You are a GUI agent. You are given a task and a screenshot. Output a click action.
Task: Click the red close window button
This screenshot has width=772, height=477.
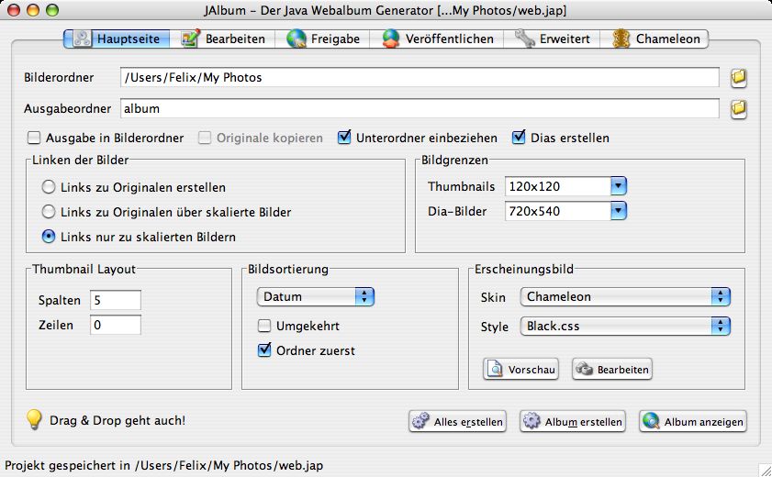(x=14, y=10)
